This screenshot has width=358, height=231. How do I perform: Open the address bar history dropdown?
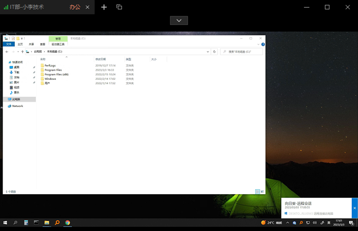click(x=208, y=52)
